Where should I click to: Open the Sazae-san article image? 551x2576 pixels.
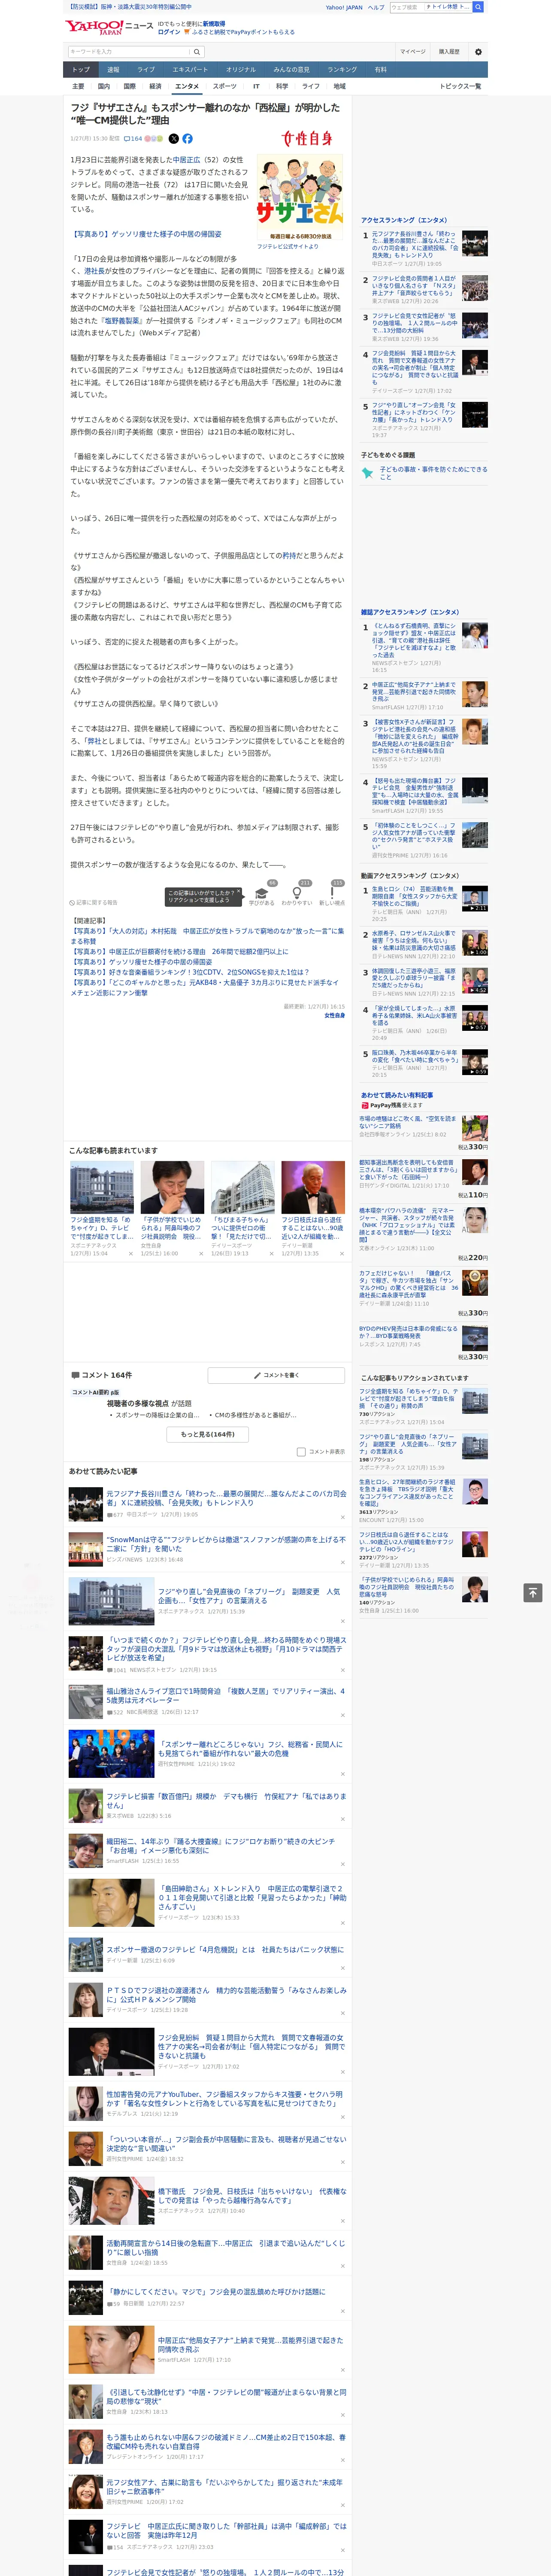[299, 197]
